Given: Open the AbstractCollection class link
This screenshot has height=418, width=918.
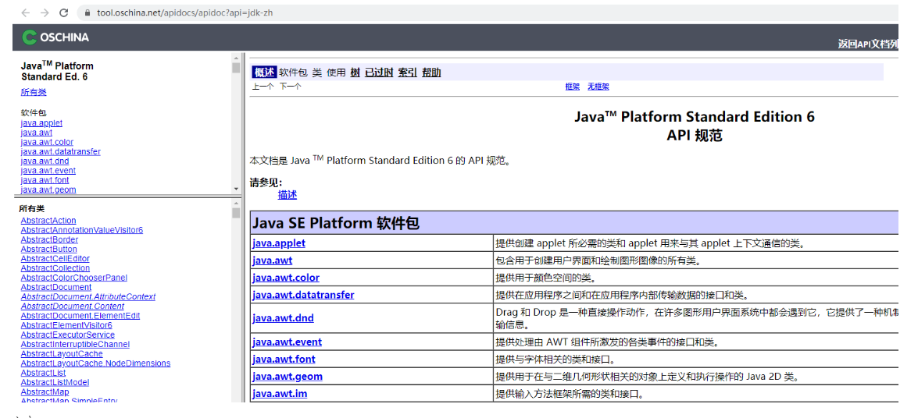Looking at the screenshot, I should [x=55, y=267].
